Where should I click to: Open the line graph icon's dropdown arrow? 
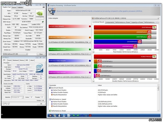click(71, 115)
